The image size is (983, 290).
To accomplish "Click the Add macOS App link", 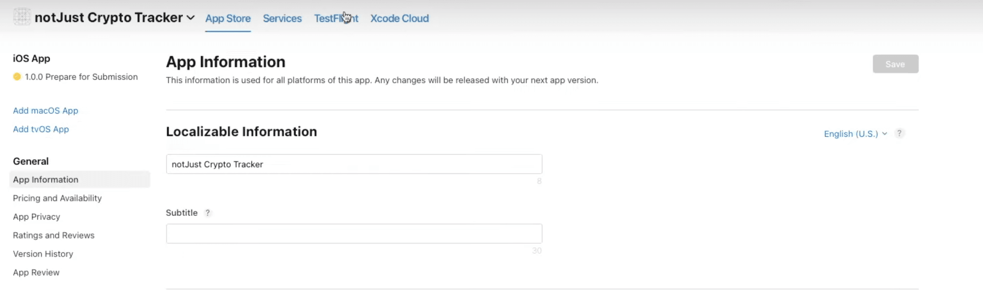I will (46, 111).
